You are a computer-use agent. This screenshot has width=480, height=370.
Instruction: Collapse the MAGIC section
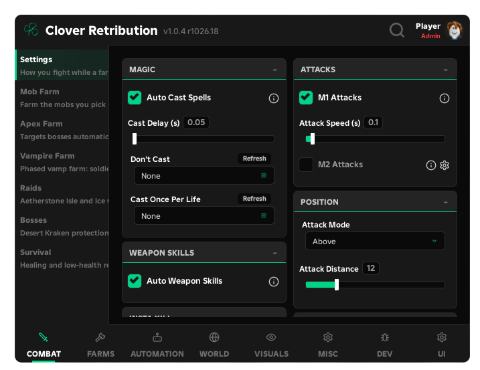(275, 70)
